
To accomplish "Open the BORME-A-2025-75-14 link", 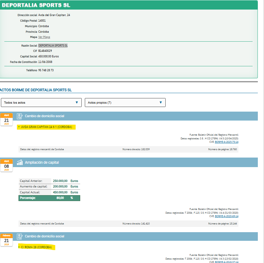I will click(x=227, y=142).
